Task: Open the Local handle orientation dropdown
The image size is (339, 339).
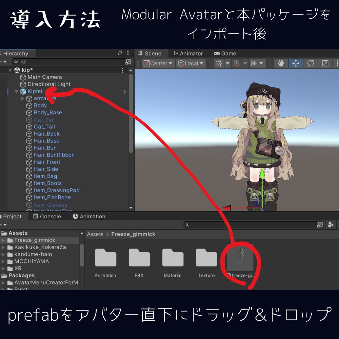Action: pos(191,63)
